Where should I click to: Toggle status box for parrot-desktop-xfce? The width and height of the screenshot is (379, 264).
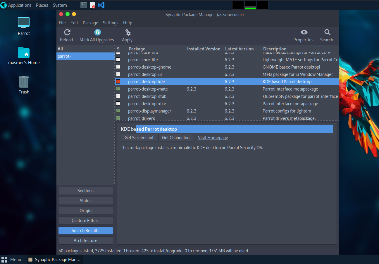118,103
